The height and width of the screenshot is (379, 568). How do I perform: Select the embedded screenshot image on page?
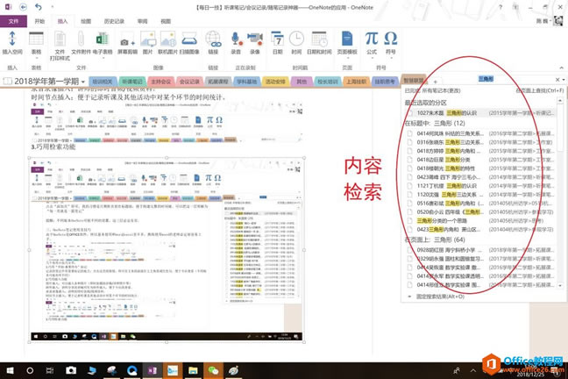(167, 250)
